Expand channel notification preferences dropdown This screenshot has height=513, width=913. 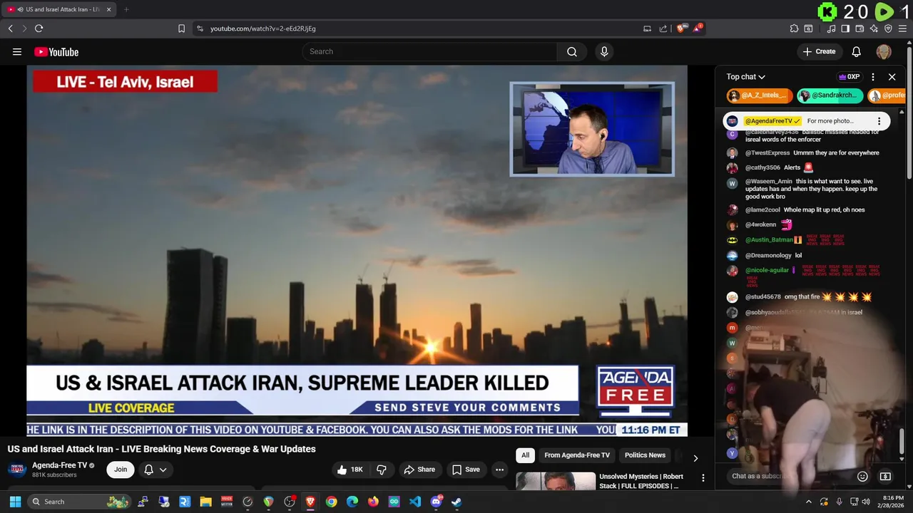[x=155, y=470]
